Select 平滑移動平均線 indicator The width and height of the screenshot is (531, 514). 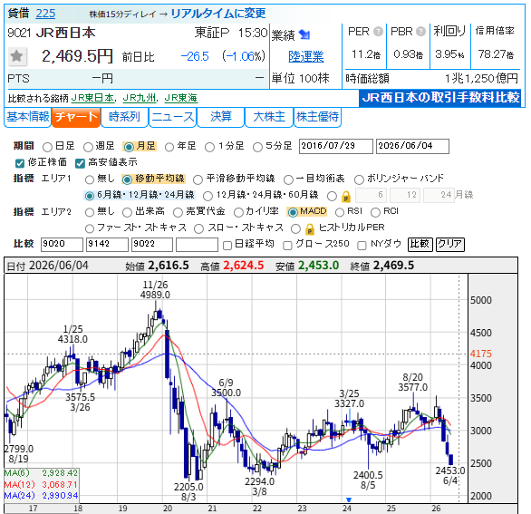pyautogui.click(x=198, y=179)
